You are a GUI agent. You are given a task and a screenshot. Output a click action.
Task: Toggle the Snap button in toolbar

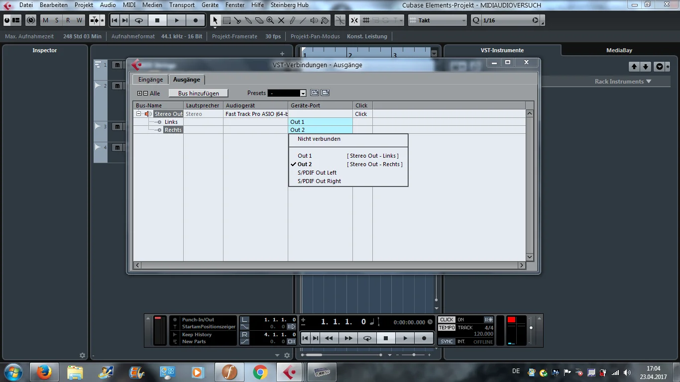(354, 20)
